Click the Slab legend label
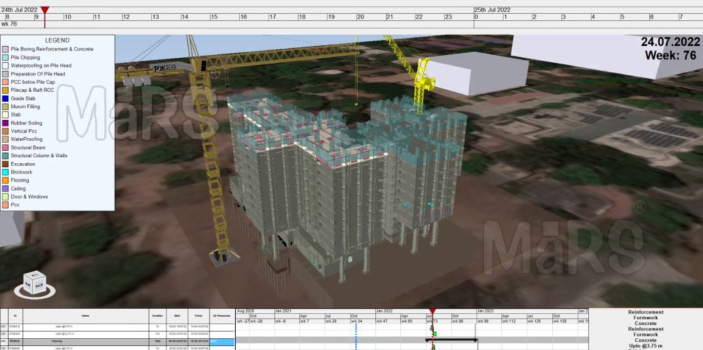The image size is (703, 350). click(16, 115)
